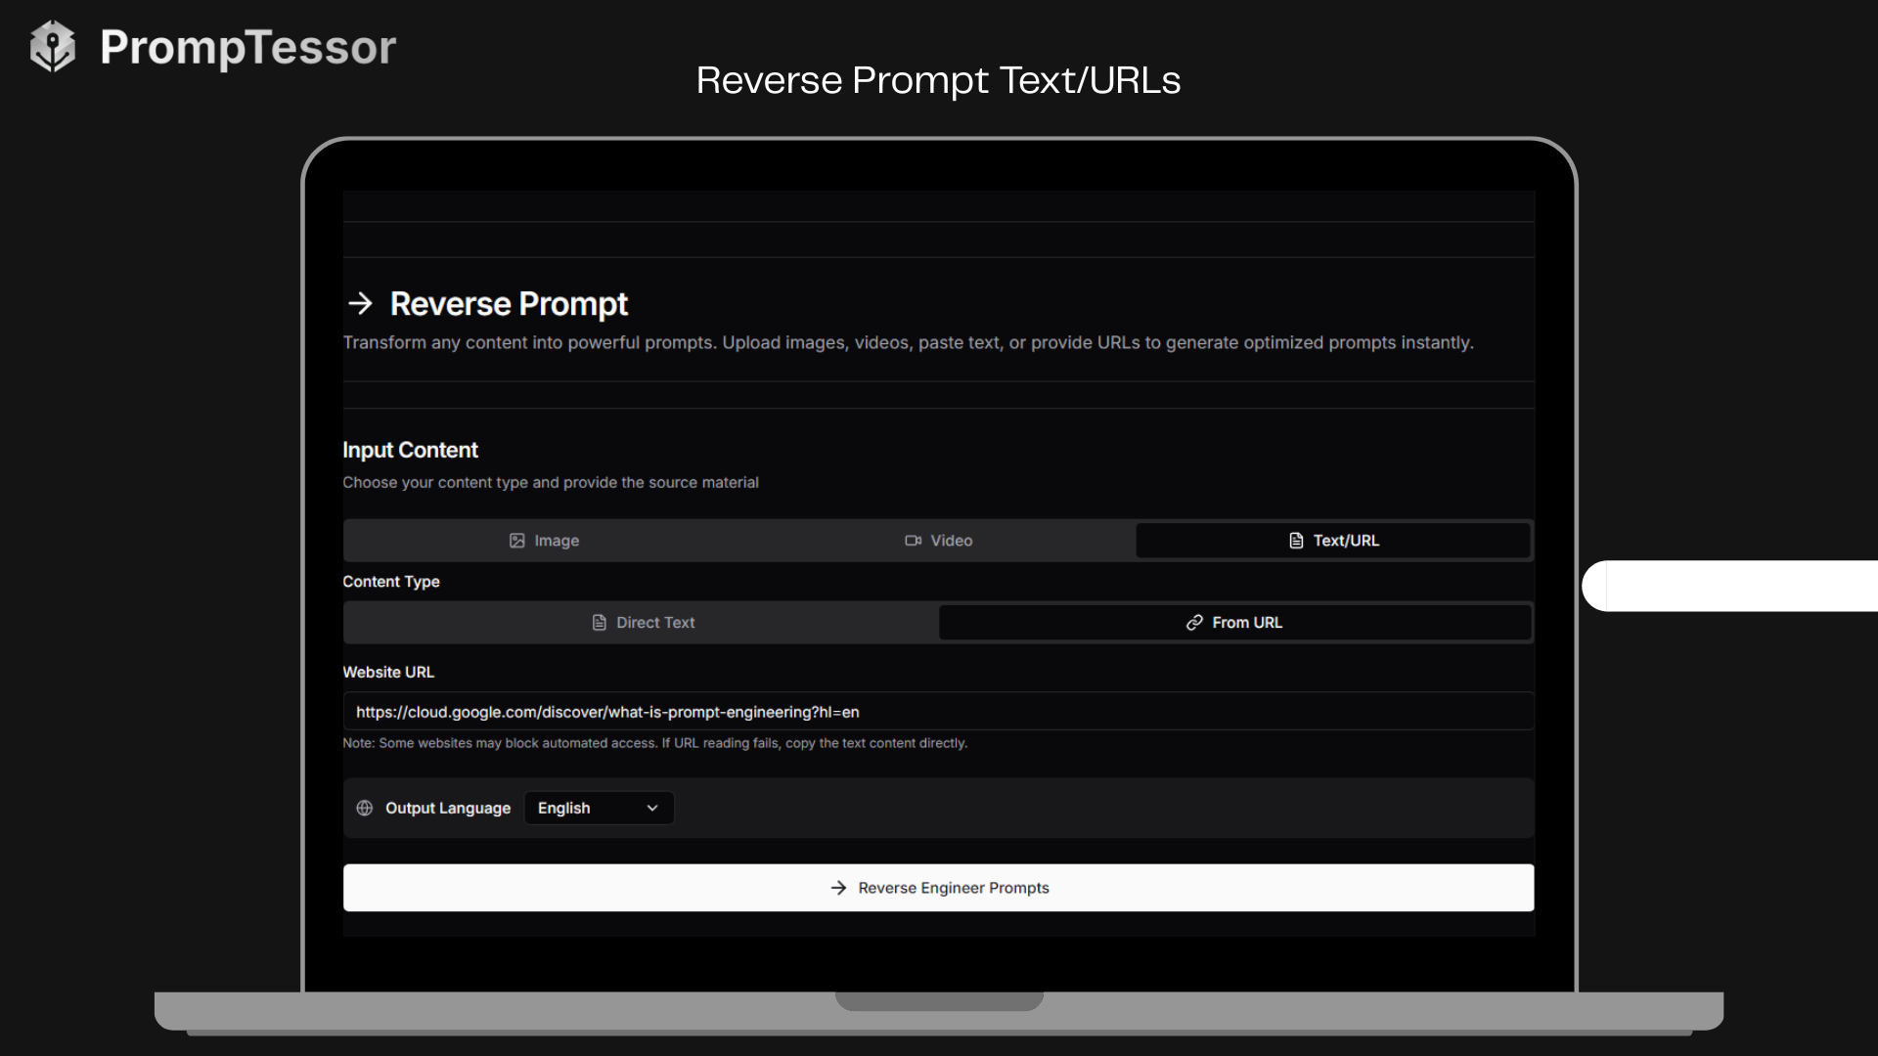Click the video camera icon beside Video
Screen dimensions: 1878x1056
click(x=913, y=540)
